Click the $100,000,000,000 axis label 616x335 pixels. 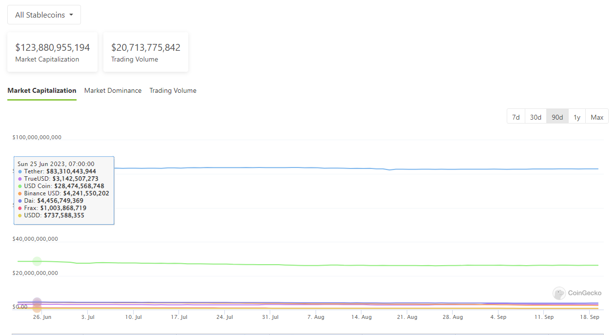37,137
